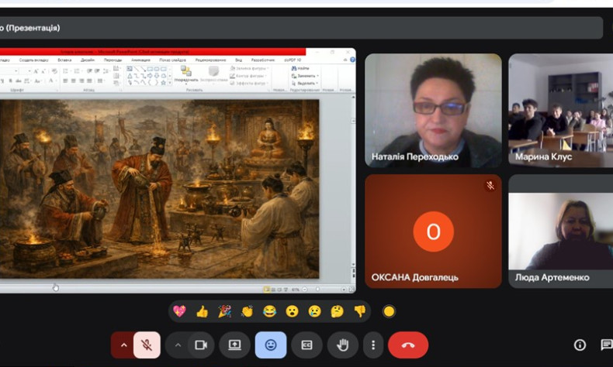The image size is (613, 367).
Task: Leave the call with red button
Action: [408, 345]
